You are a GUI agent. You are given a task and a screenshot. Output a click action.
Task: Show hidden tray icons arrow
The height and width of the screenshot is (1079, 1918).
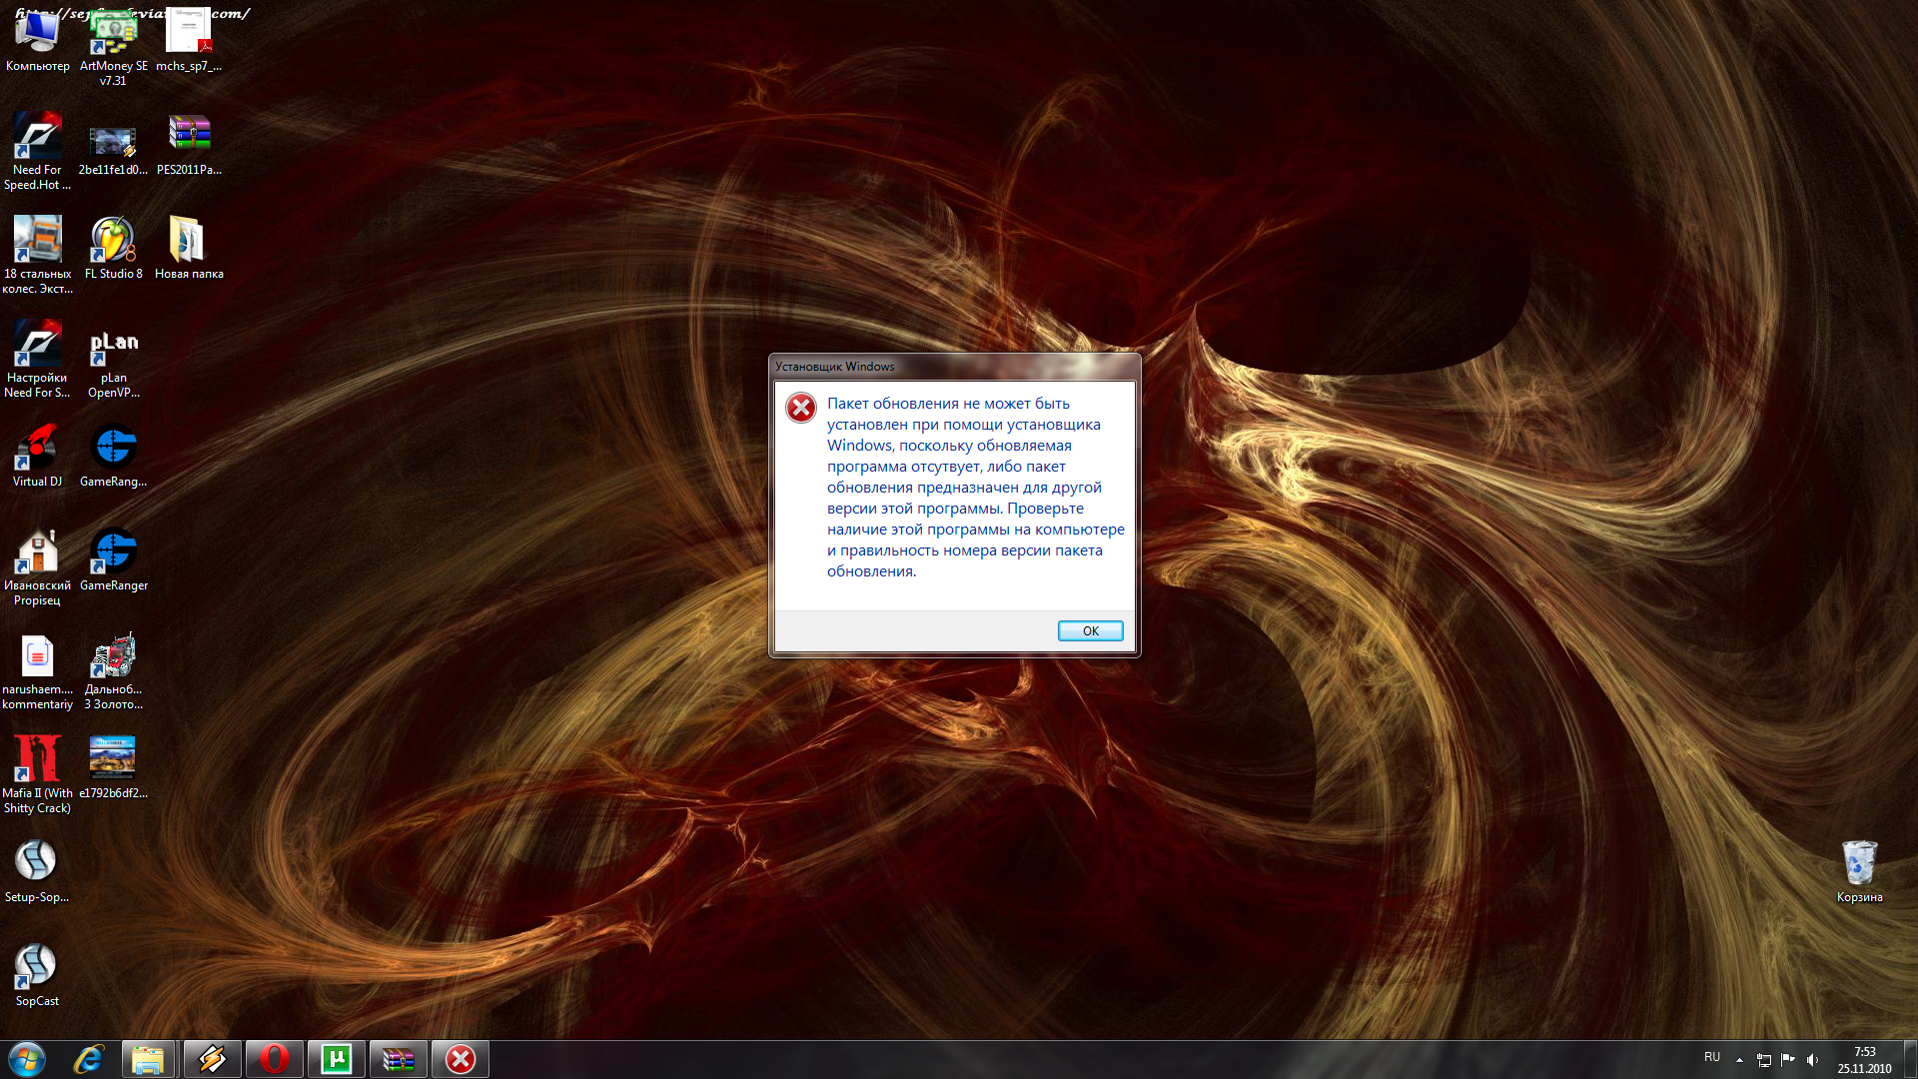coord(1739,1060)
